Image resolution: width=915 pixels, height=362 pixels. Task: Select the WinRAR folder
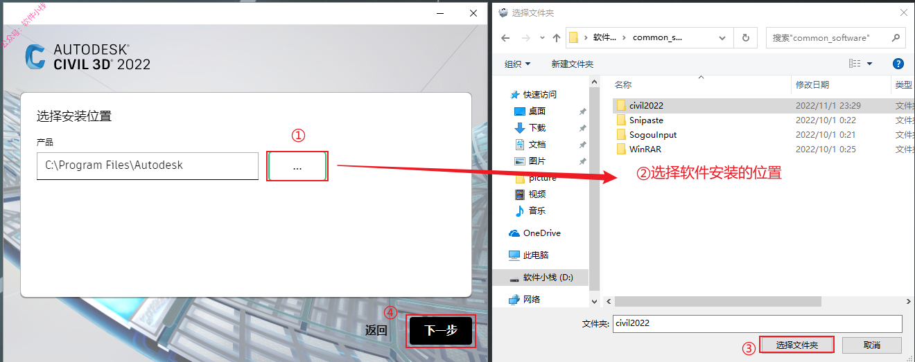645,150
